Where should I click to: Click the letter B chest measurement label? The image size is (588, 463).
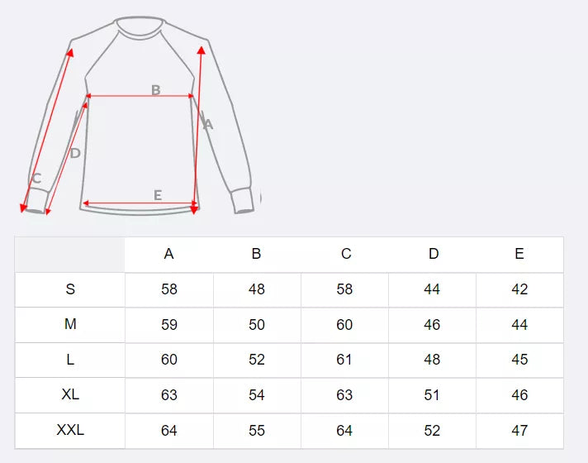(x=155, y=89)
